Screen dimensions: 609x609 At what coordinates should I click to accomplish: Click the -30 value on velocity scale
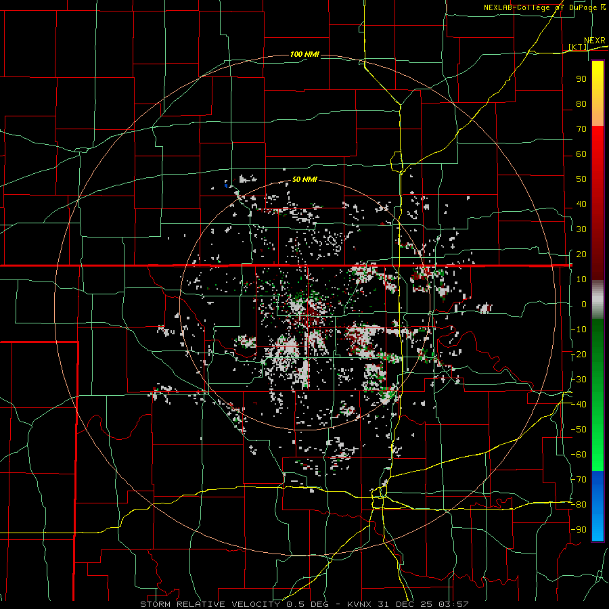(x=579, y=380)
